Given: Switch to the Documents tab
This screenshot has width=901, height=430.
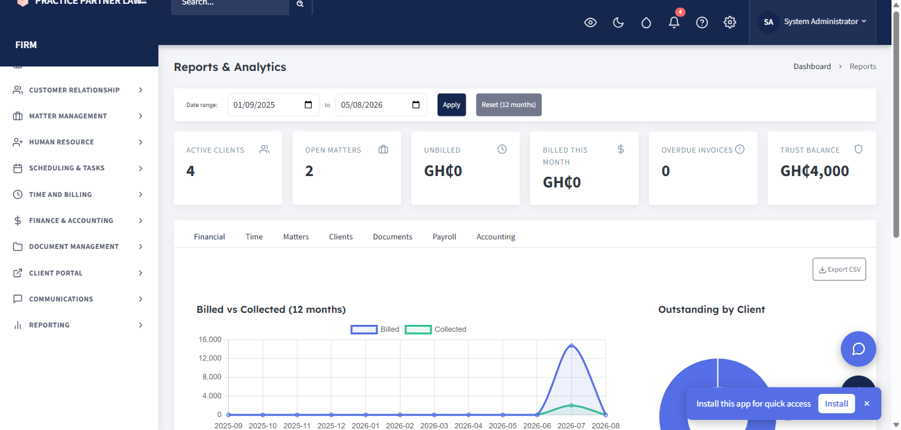Looking at the screenshot, I should point(393,237).
